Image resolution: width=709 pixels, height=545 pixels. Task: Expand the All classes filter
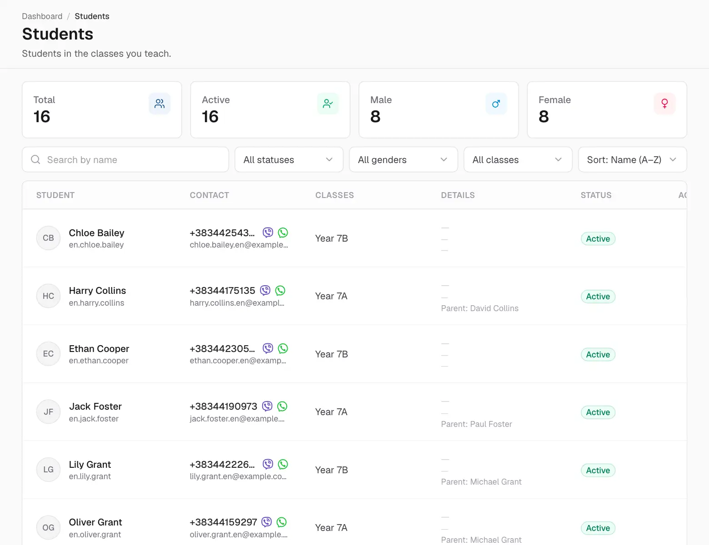pyautogui.click(x=518, y=159)
